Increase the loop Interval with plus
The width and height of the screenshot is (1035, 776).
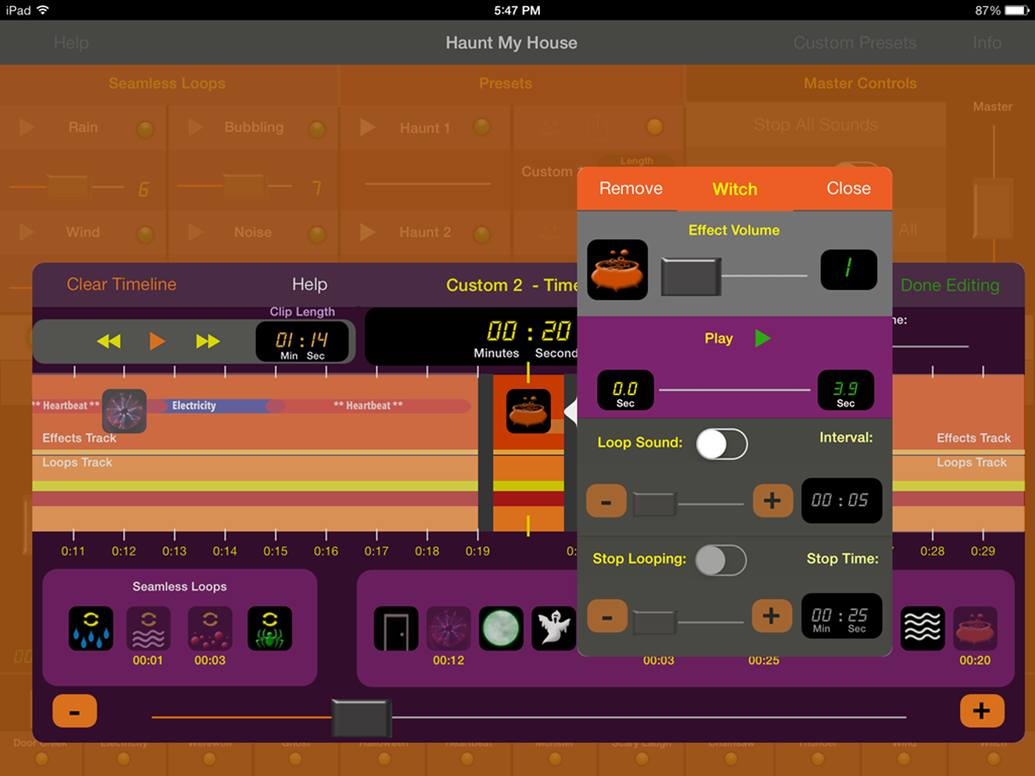[772, 501]
